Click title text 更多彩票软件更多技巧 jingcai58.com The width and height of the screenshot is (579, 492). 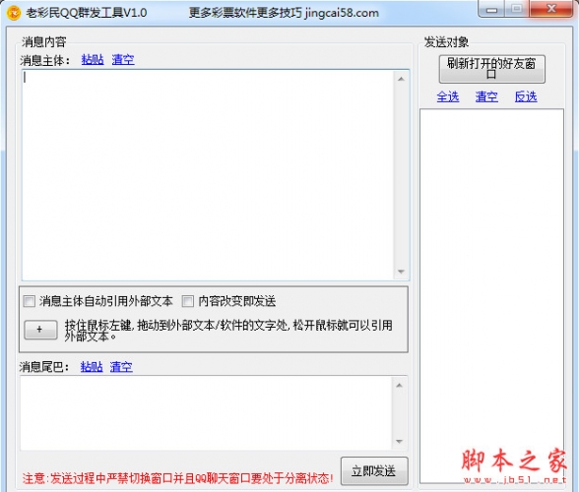click(284, 13)
